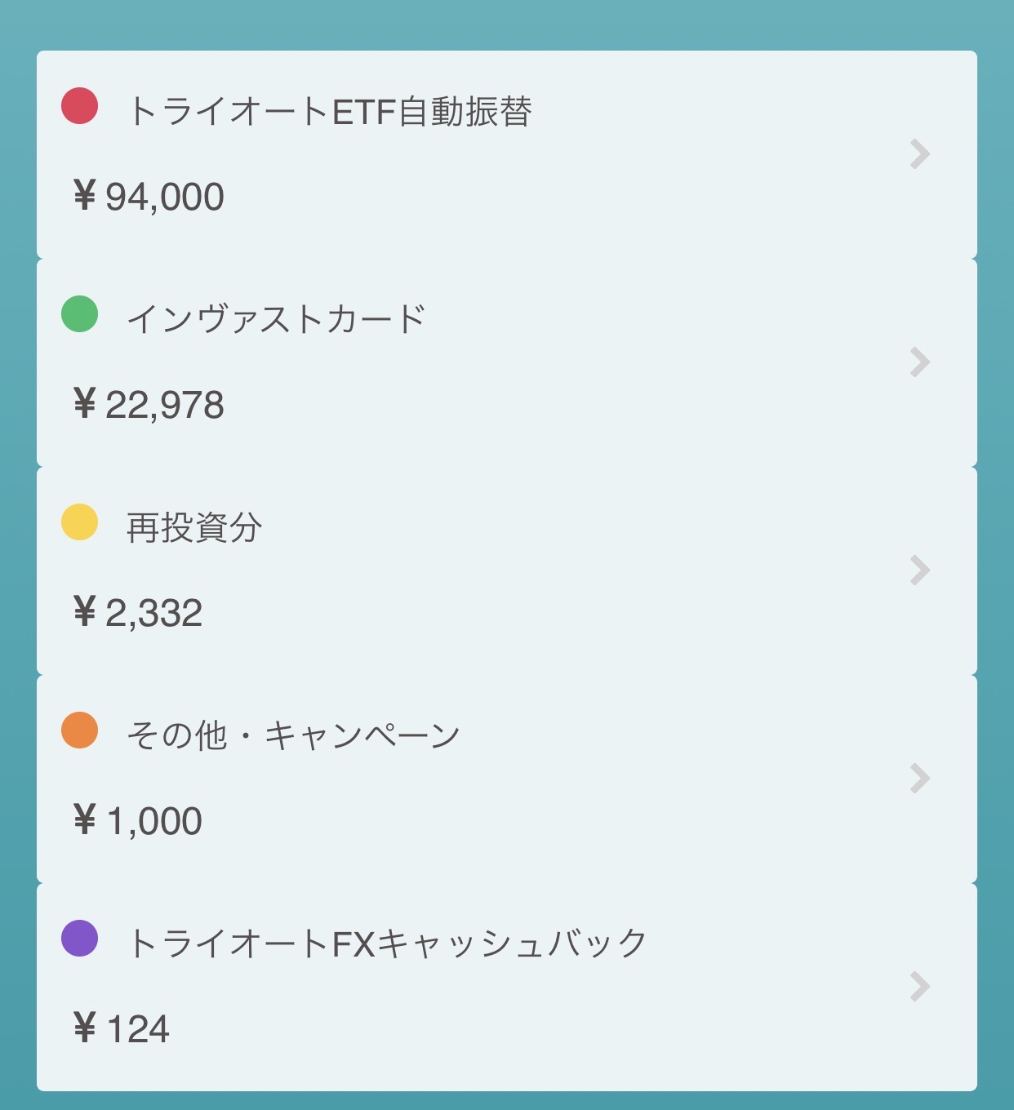This screenshot has height=1110, width=1014.
Task: Click the ¥22,978 amount
Action: (149, 405)
